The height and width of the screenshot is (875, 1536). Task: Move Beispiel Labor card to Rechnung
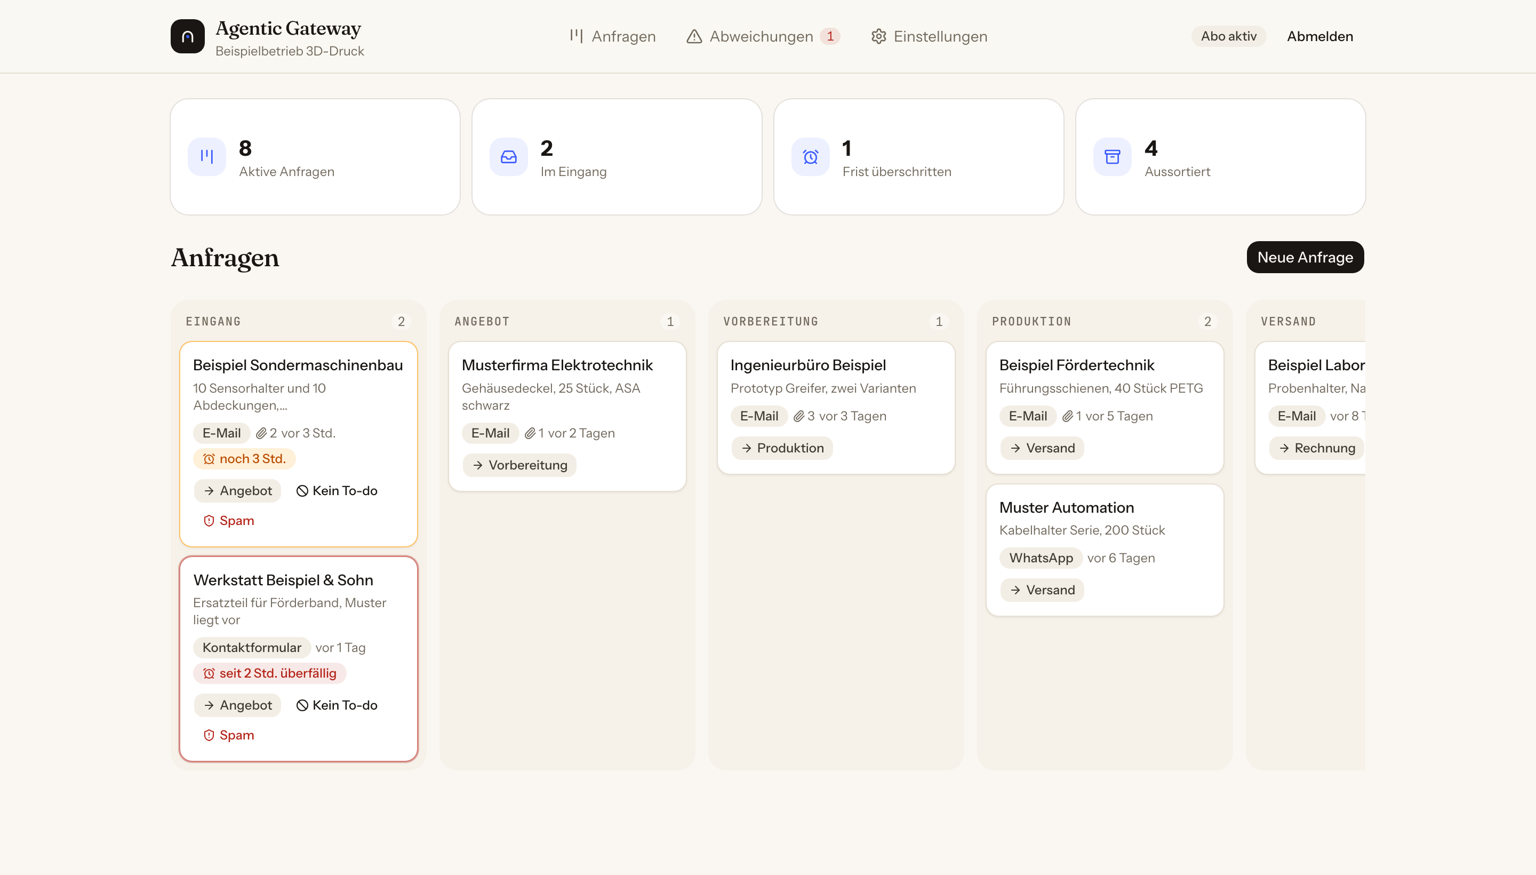coord(1317,448)
